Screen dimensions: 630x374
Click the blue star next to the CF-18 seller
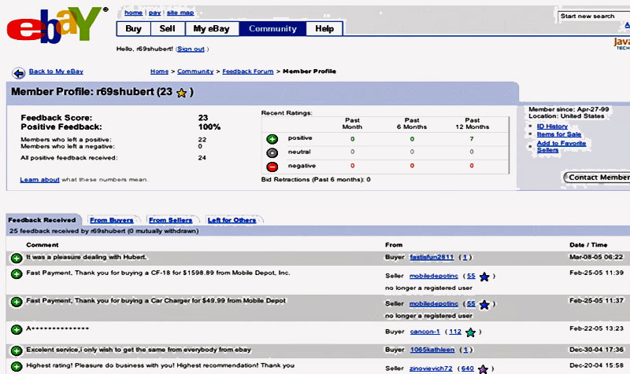coord(484,277)
